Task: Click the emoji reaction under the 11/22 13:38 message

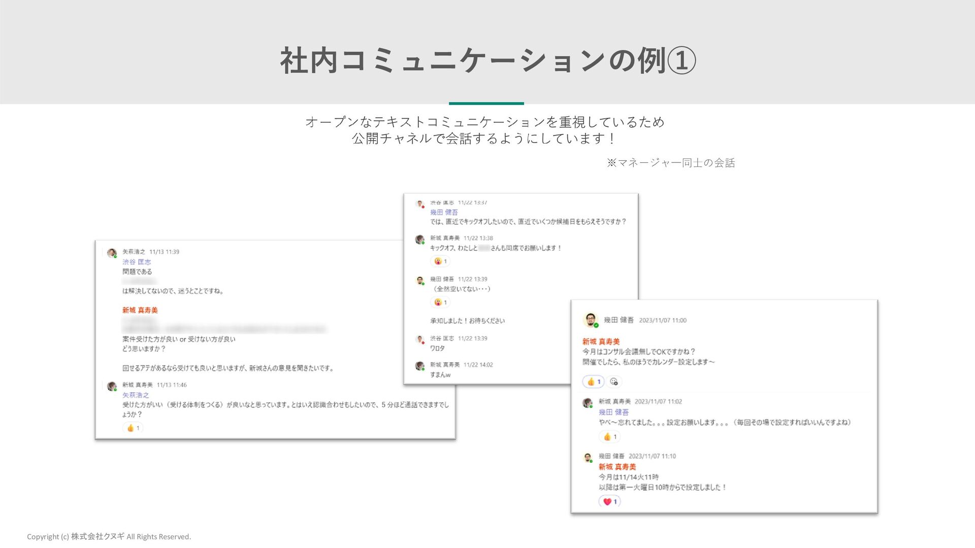Action: 440,261
